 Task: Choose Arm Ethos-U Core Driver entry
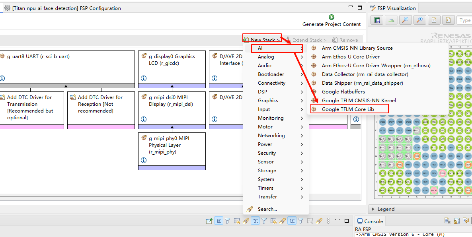tap(350, 57)
